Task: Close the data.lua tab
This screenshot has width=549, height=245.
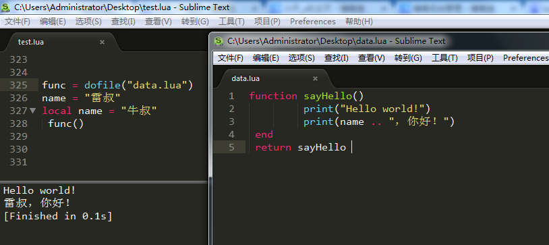Action: (x=315, y=78)
